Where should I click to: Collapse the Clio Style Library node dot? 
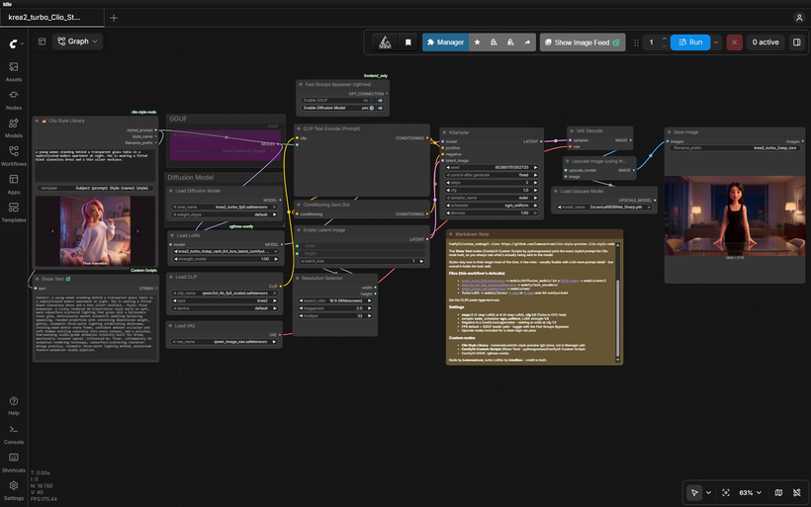37,121
